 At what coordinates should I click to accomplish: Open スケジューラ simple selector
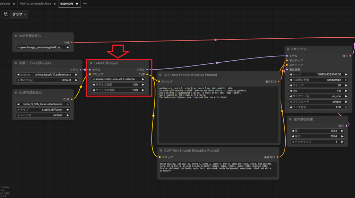[318, 102]
